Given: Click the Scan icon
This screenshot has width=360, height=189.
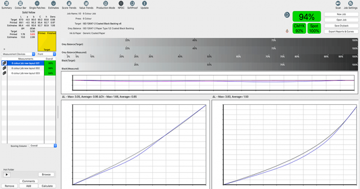Looking at the screenshot, I should [x=338, y=5].
